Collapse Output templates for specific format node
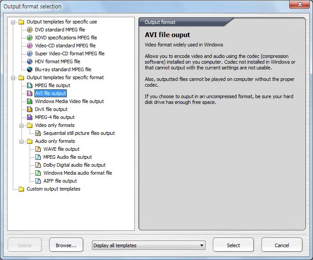The width and height of the screenshot is (313, 260). click(x=13, y=78)
